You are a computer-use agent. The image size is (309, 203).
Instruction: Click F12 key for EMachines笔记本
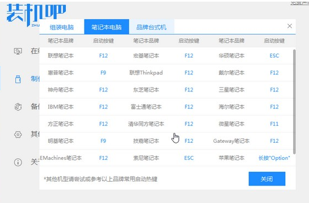[x=104, y=158]
